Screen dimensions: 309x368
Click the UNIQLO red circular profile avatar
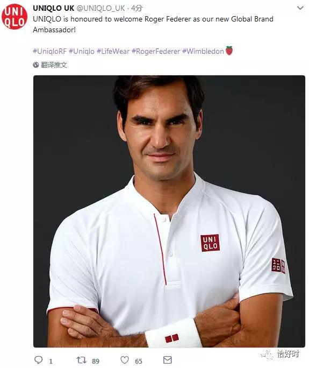15,17
